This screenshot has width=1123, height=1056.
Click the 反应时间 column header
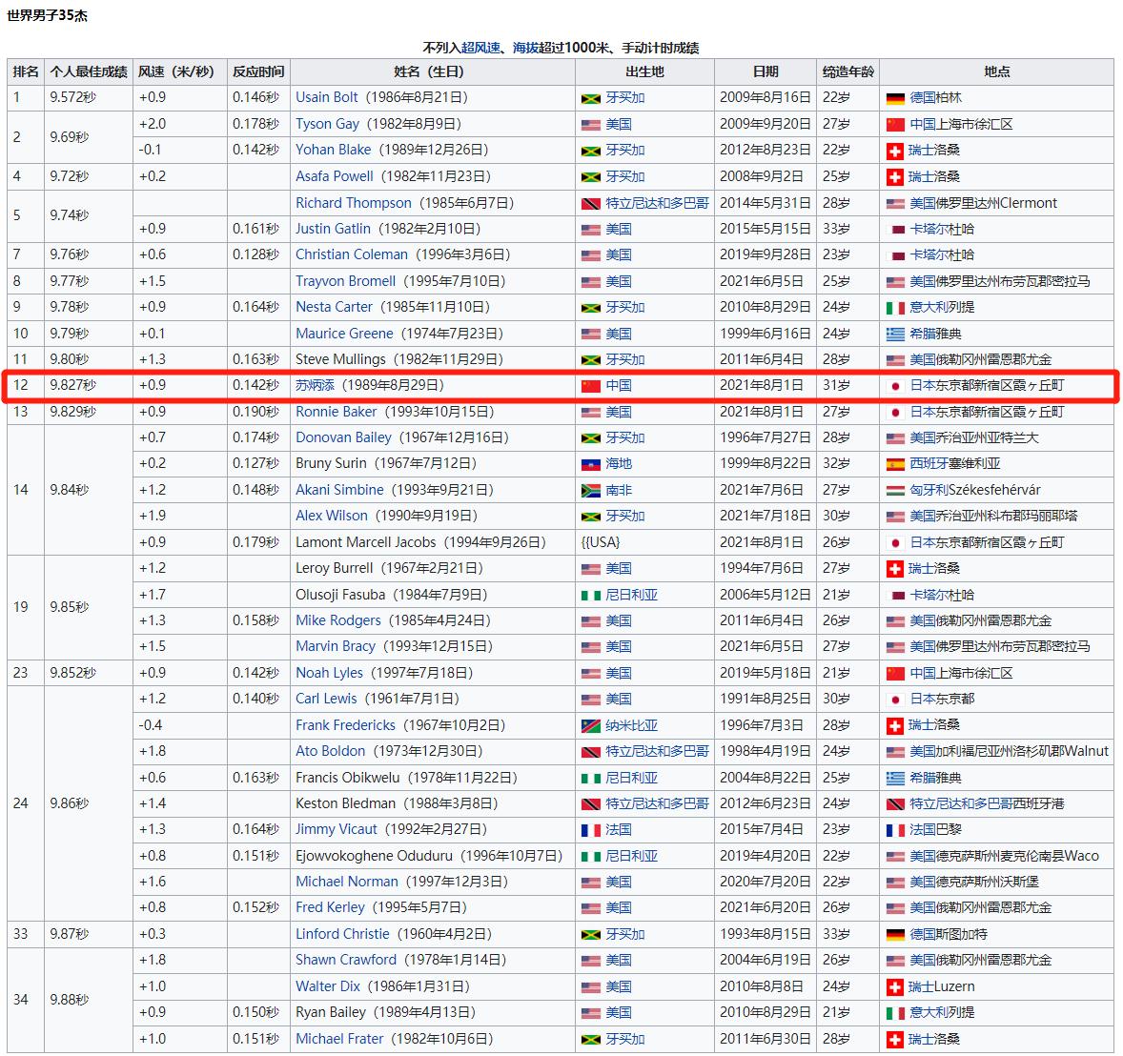258,71
